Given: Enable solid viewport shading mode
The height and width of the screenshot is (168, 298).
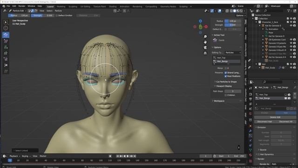Looking at the screenshot, I should click(235, 11).
